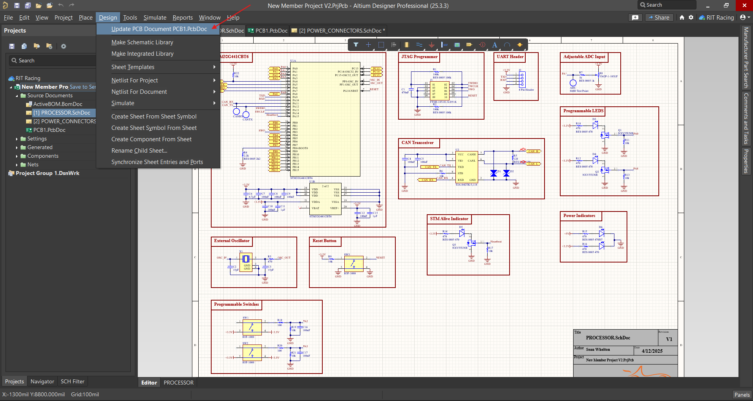Screen dimensions: 753x401
Task: Open the Netlist For Project submenu
Action: [x=158, y=80]
